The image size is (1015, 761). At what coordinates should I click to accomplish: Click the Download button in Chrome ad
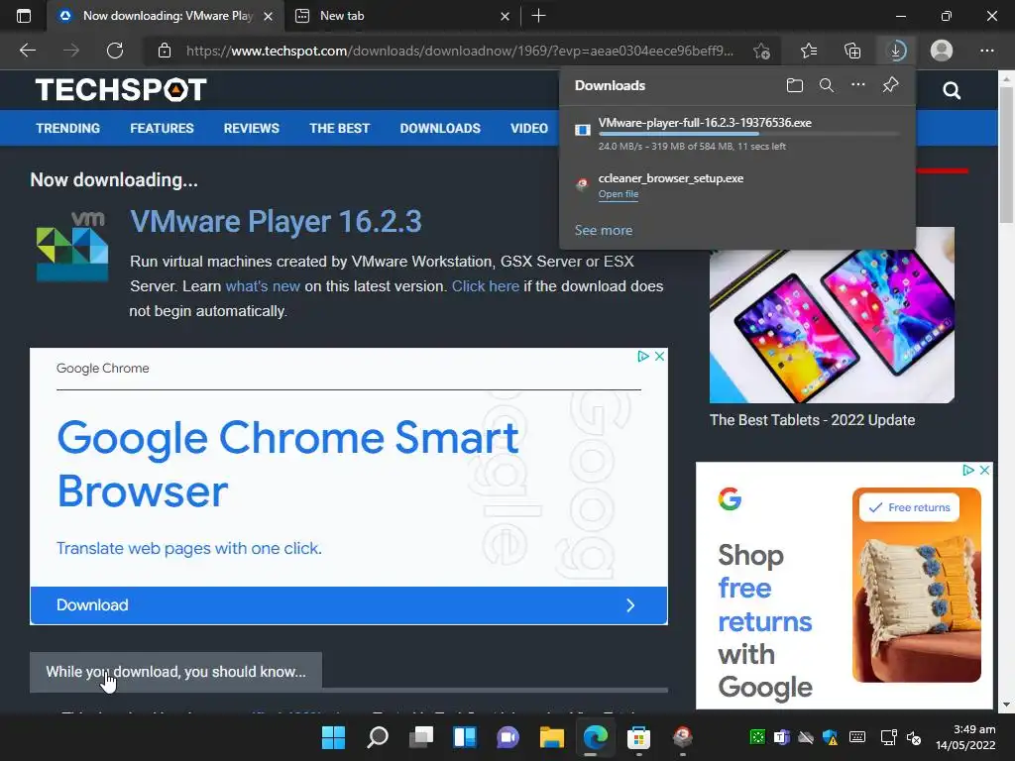(348, 605)
